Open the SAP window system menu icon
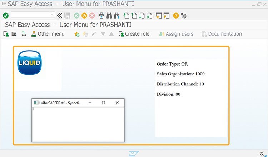Viewport: 268px width, 157px height. [x=4, y=4]
